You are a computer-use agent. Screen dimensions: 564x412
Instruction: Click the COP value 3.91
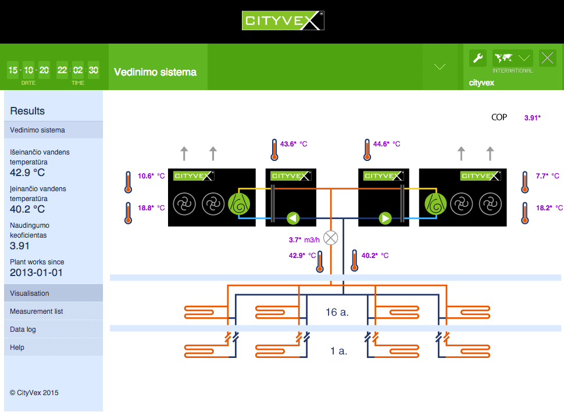(532, 117)
